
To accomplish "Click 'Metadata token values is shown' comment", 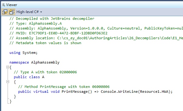I will tap(45, 43).
